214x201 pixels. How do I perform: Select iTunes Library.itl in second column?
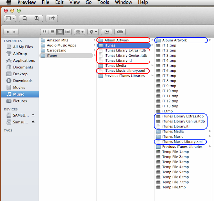pos(123,60)
